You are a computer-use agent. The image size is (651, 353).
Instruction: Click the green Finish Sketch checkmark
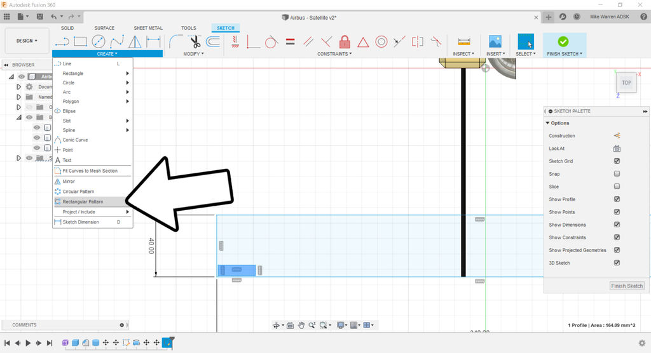(563, 41)
